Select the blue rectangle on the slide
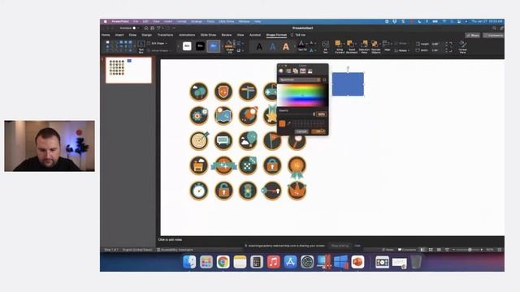The image size is (520, 292). [x=348, y=84]
